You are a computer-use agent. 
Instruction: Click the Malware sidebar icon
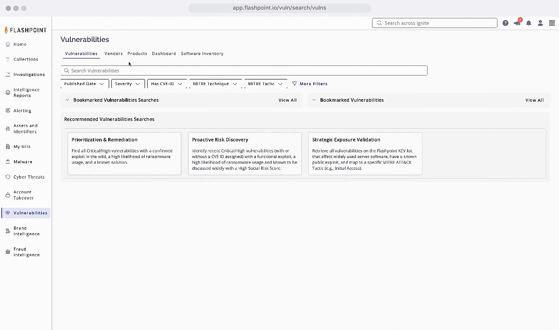(x=8, y=162)
